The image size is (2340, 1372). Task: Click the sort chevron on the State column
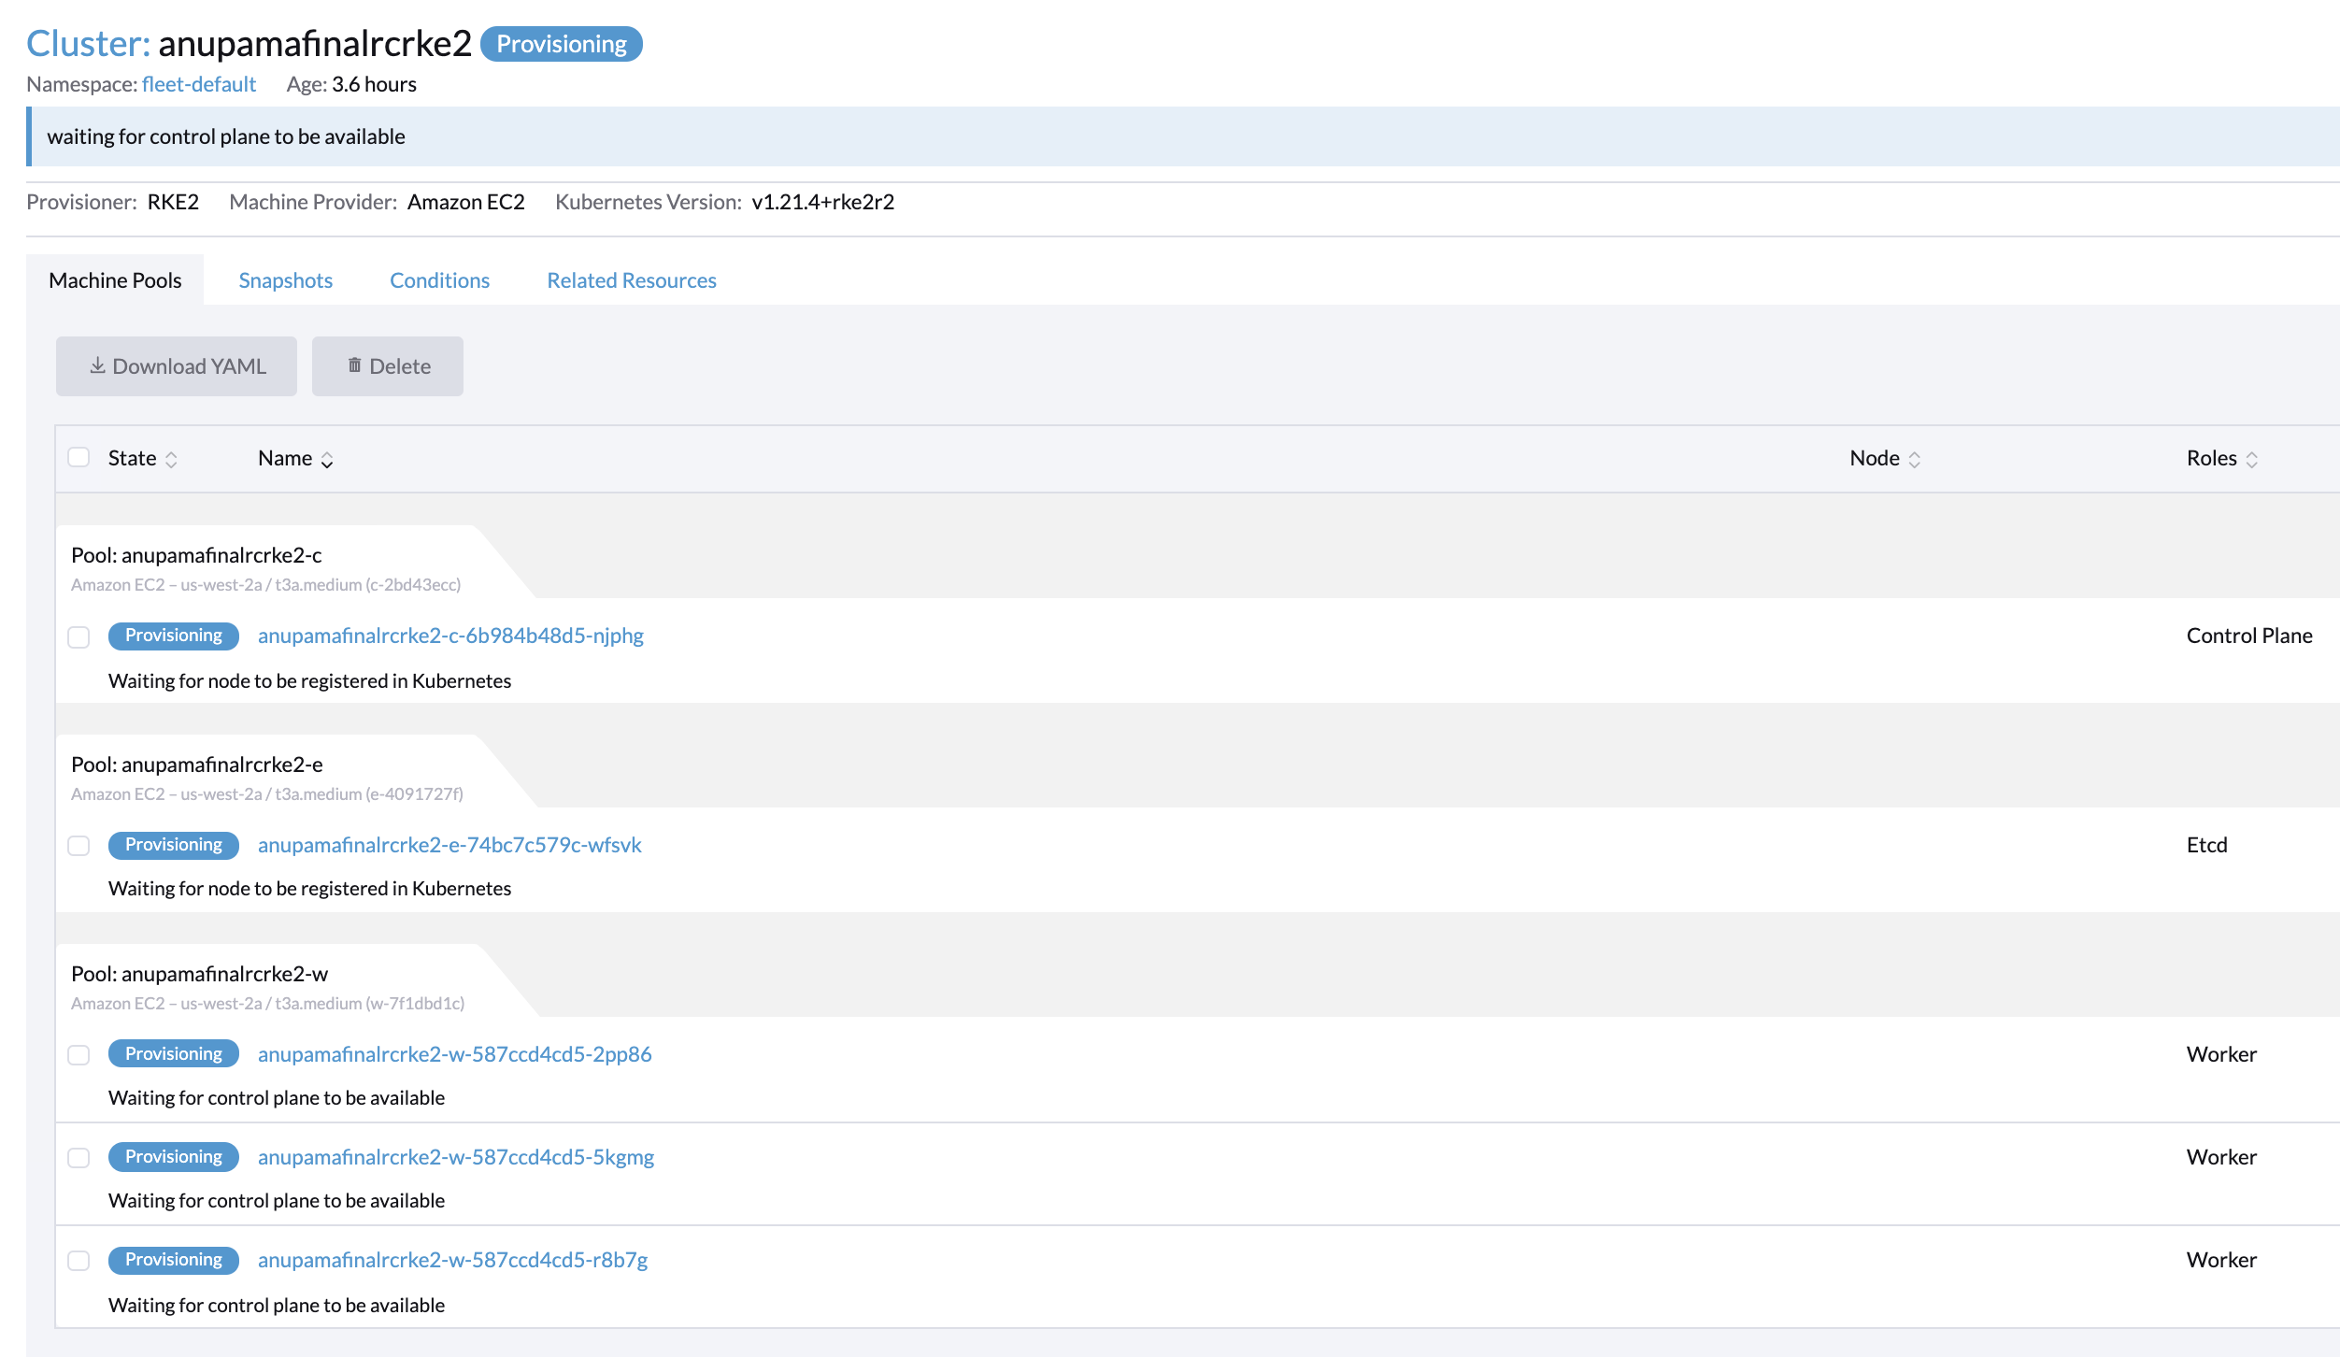coord(172,459)
